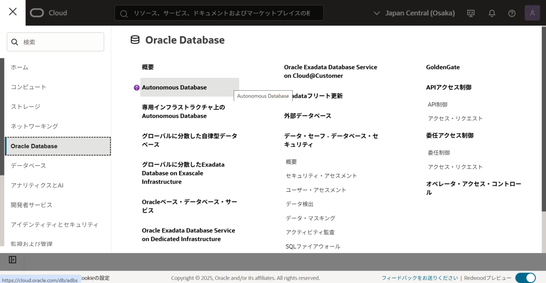Screen dimensions: 546x283
Task: Select アイデンティティとセキュリティ in the navigation menu
Action: [x=55, y=224]
